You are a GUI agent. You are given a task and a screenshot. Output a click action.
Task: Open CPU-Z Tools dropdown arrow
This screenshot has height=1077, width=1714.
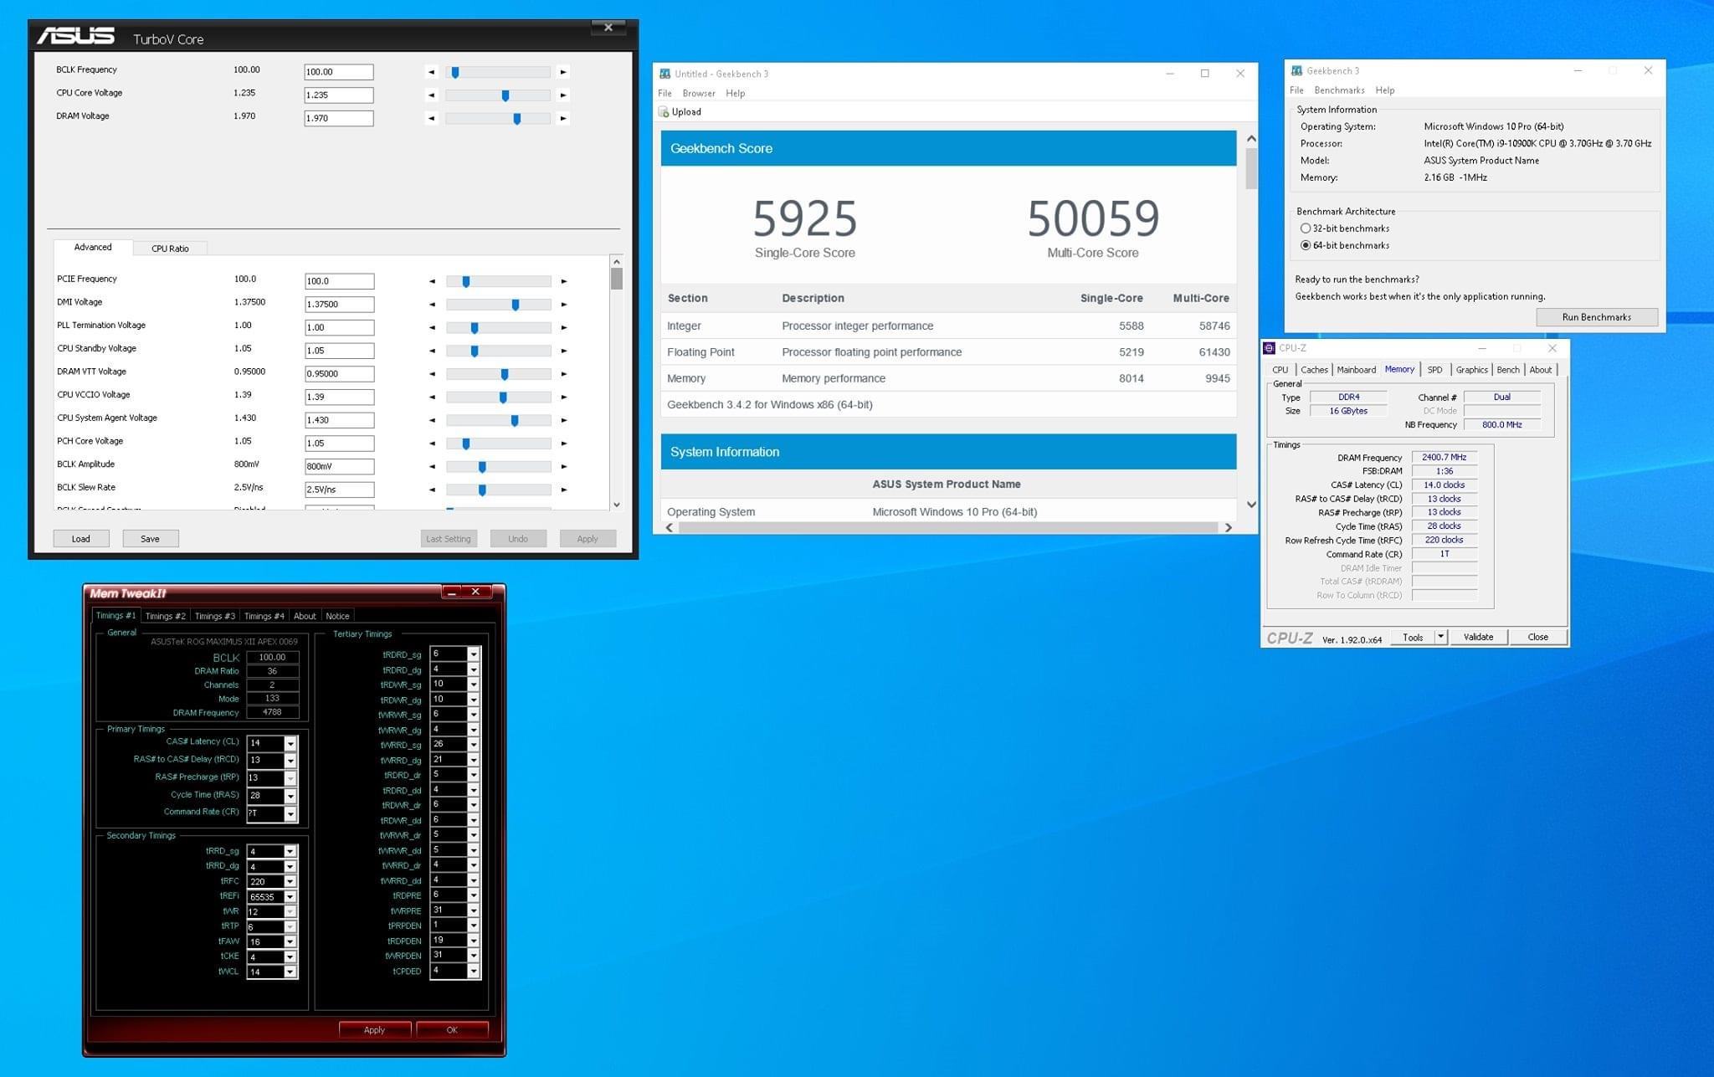pos(1440,637)
